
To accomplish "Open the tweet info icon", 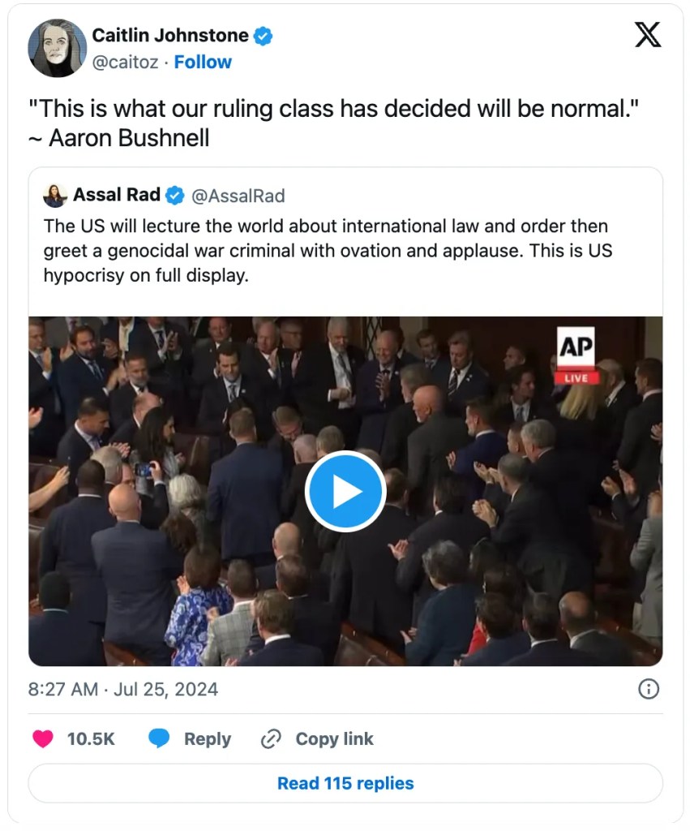I will click(648, 689).
